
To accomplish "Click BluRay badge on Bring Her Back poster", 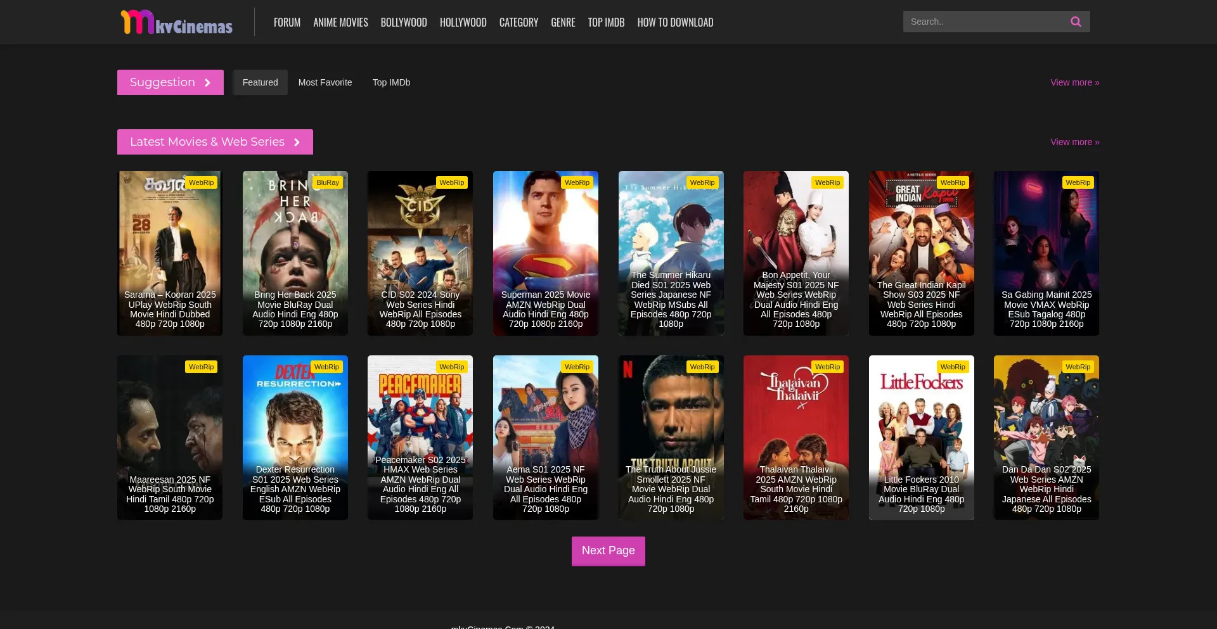I will point(328,182).
